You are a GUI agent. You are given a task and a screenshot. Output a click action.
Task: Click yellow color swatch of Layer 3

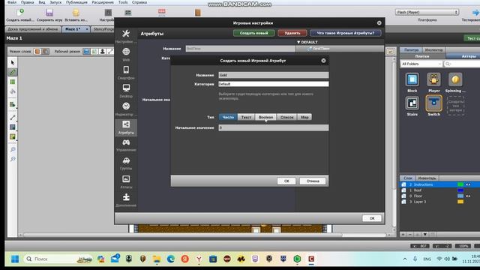coord(460,202)
